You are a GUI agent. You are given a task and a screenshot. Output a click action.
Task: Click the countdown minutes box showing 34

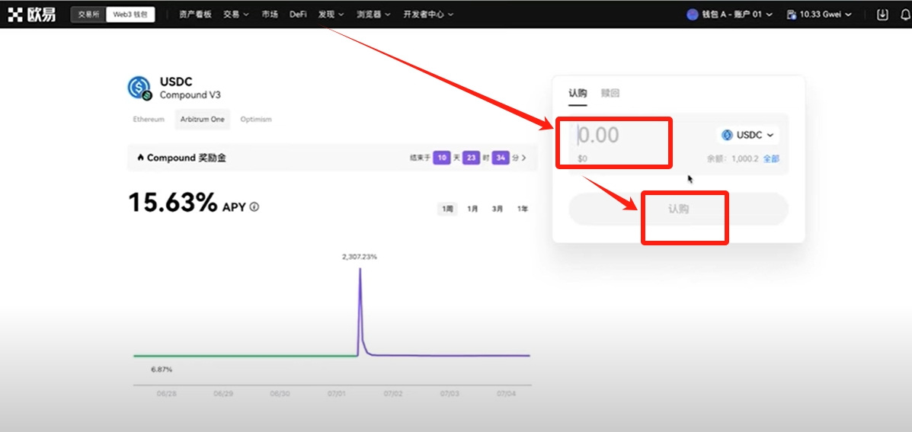tap(501, 158)
